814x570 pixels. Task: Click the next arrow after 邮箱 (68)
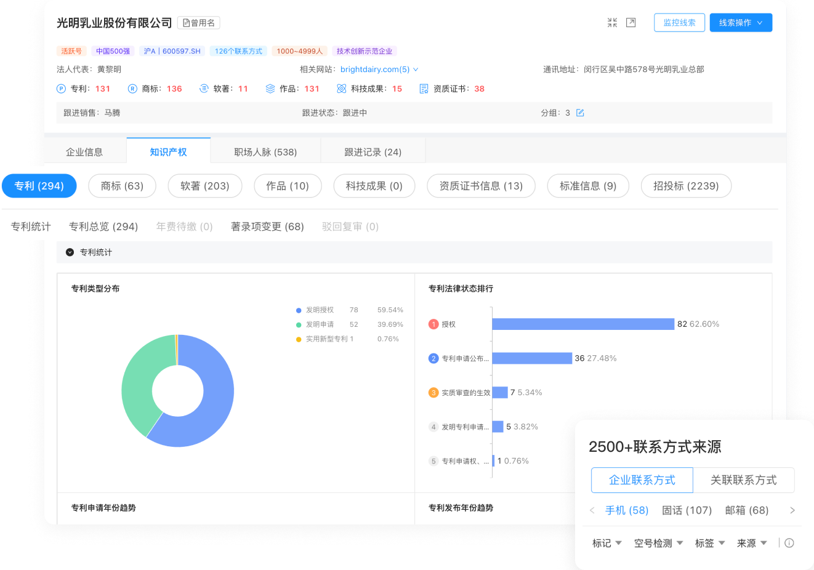pos(792,510)
